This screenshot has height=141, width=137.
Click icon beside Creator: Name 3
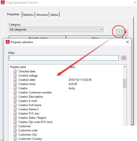pos(15,109)
